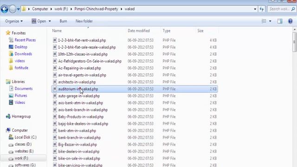Click icon of axis-bank-atm-in-wakad.php
This screenshot has height=167, width=297.
tap(55, 103)
